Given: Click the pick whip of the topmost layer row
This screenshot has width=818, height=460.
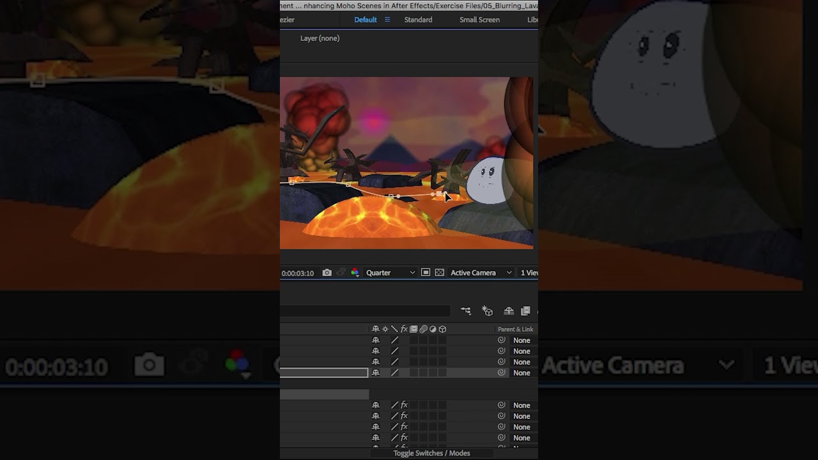Looking at the screenshot, I should point(502,340).
